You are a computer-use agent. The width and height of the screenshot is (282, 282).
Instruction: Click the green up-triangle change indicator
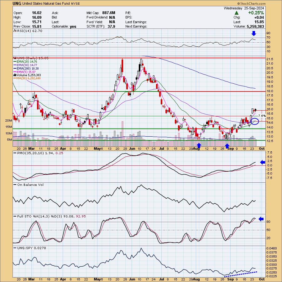coord(237,13)
